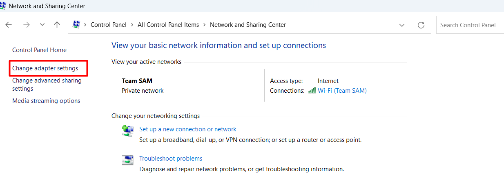Screen dimensions: 504x185
Task: Focus the Search Control Panel field
Action: [x=470, y=25]
